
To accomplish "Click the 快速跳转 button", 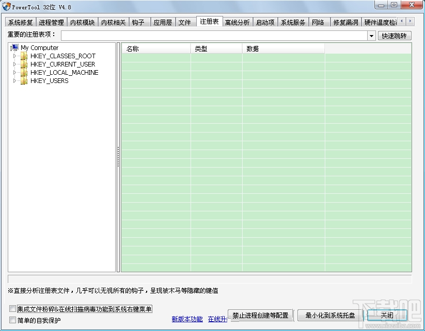I will 396,36.
